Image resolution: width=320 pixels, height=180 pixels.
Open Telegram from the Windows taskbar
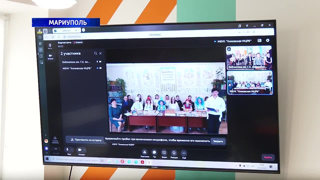(129, 162)
